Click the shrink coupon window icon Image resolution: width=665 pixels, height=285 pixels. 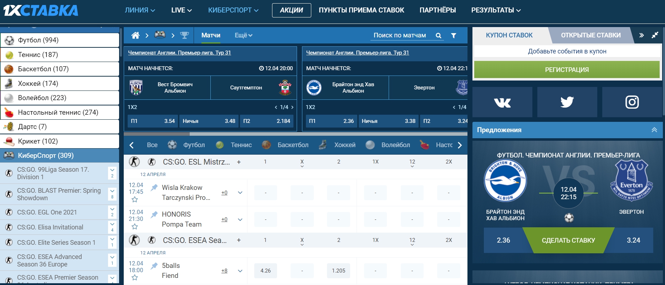(655, 35)
